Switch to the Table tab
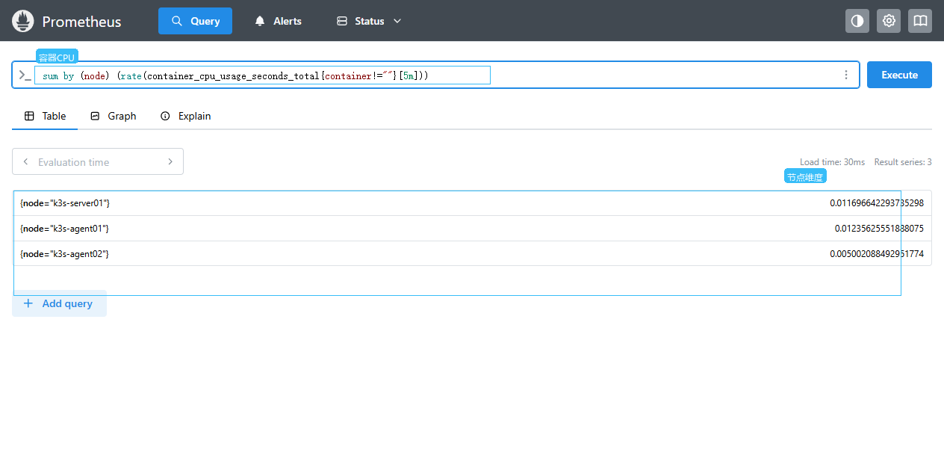944x467 pixels. coord(45,116)
